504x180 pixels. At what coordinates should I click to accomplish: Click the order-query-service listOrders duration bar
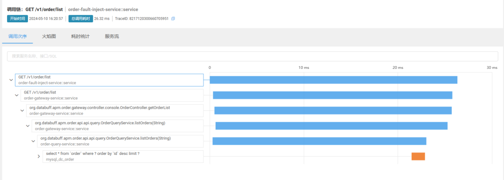click(x=320, y=141)
